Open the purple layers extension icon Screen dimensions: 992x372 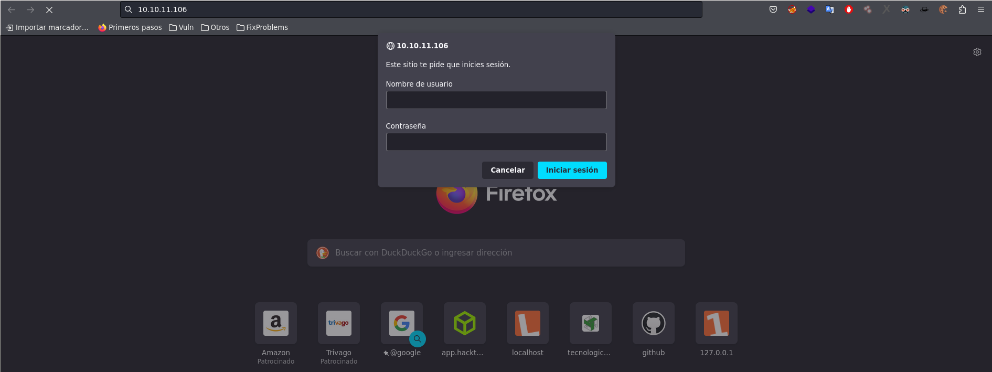[811, 9]
